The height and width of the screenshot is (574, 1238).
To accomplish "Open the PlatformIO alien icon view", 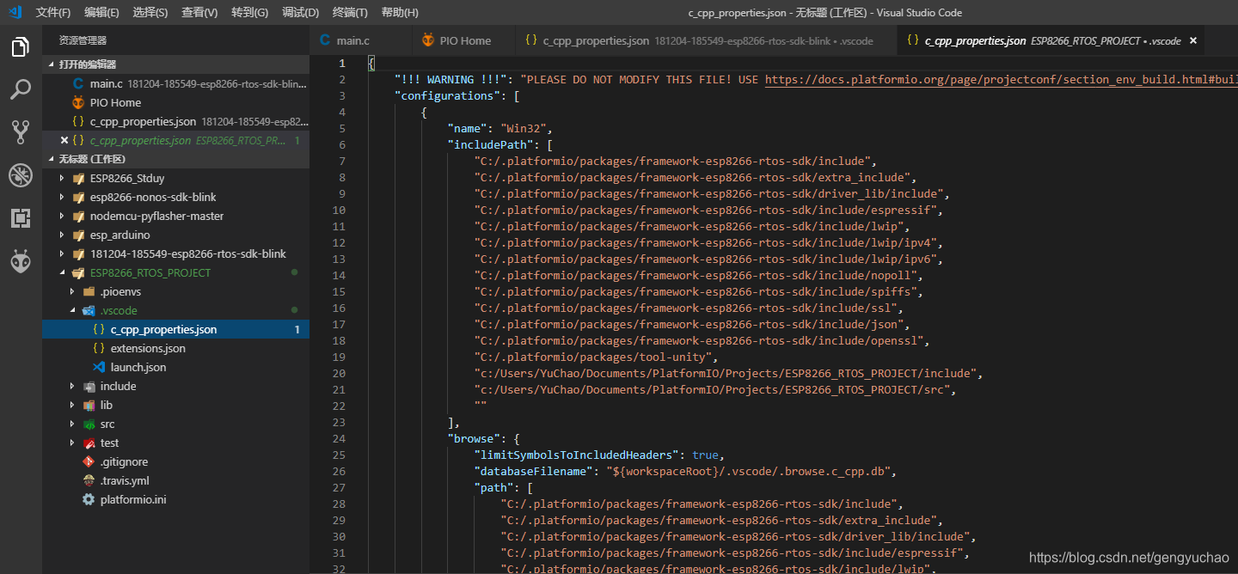I will [x=21, y=262].
